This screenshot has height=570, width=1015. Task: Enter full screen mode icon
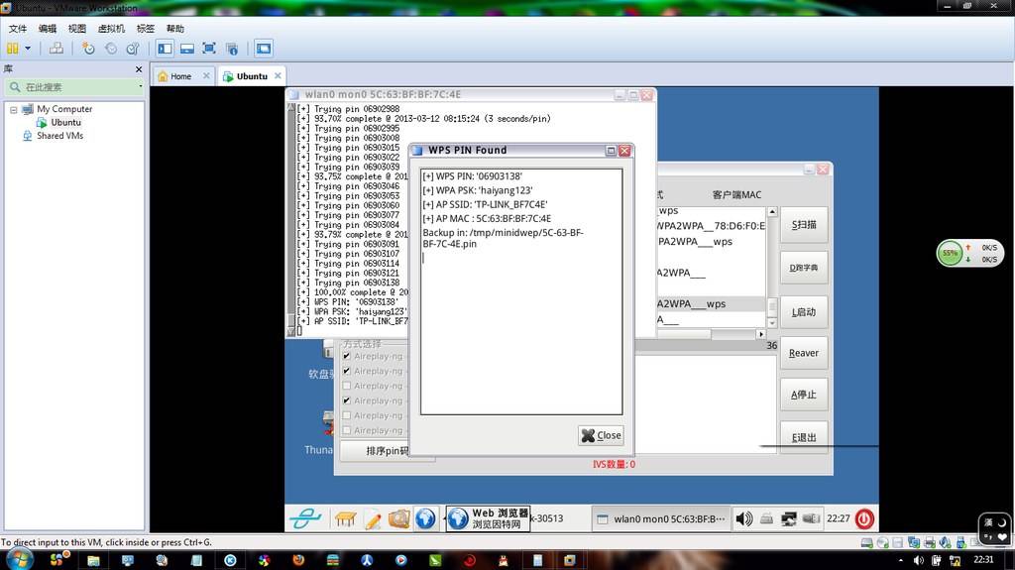click(x=209, y=48)
